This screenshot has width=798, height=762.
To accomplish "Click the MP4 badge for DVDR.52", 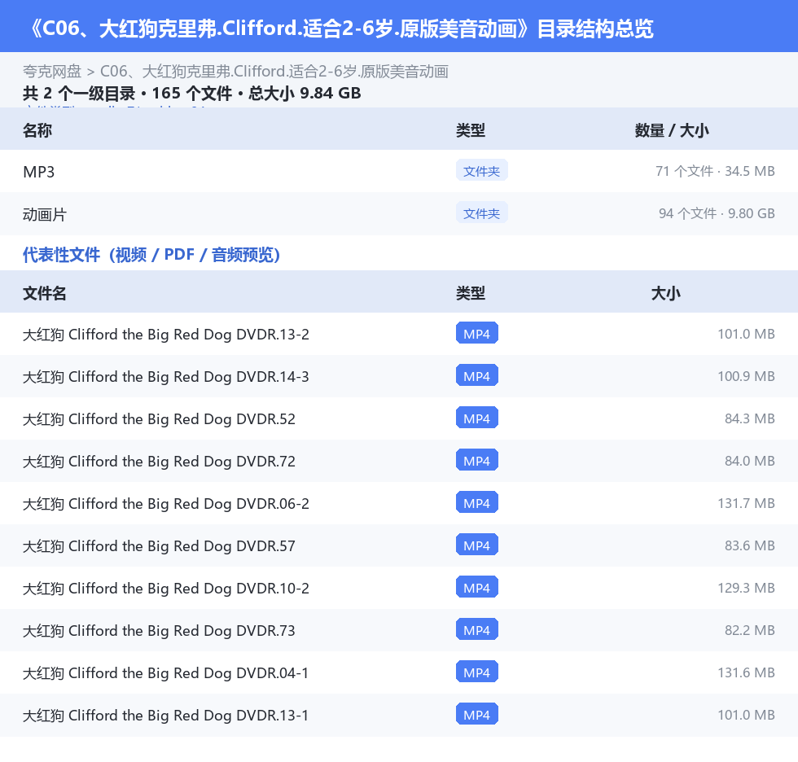I will [x=477, y=418].
